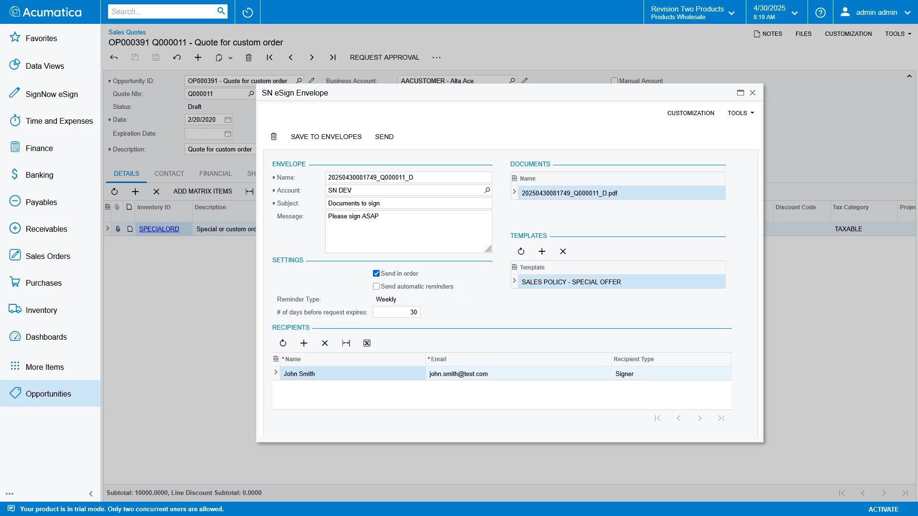
Task: Click the SEND button
Action: [384, 137]
